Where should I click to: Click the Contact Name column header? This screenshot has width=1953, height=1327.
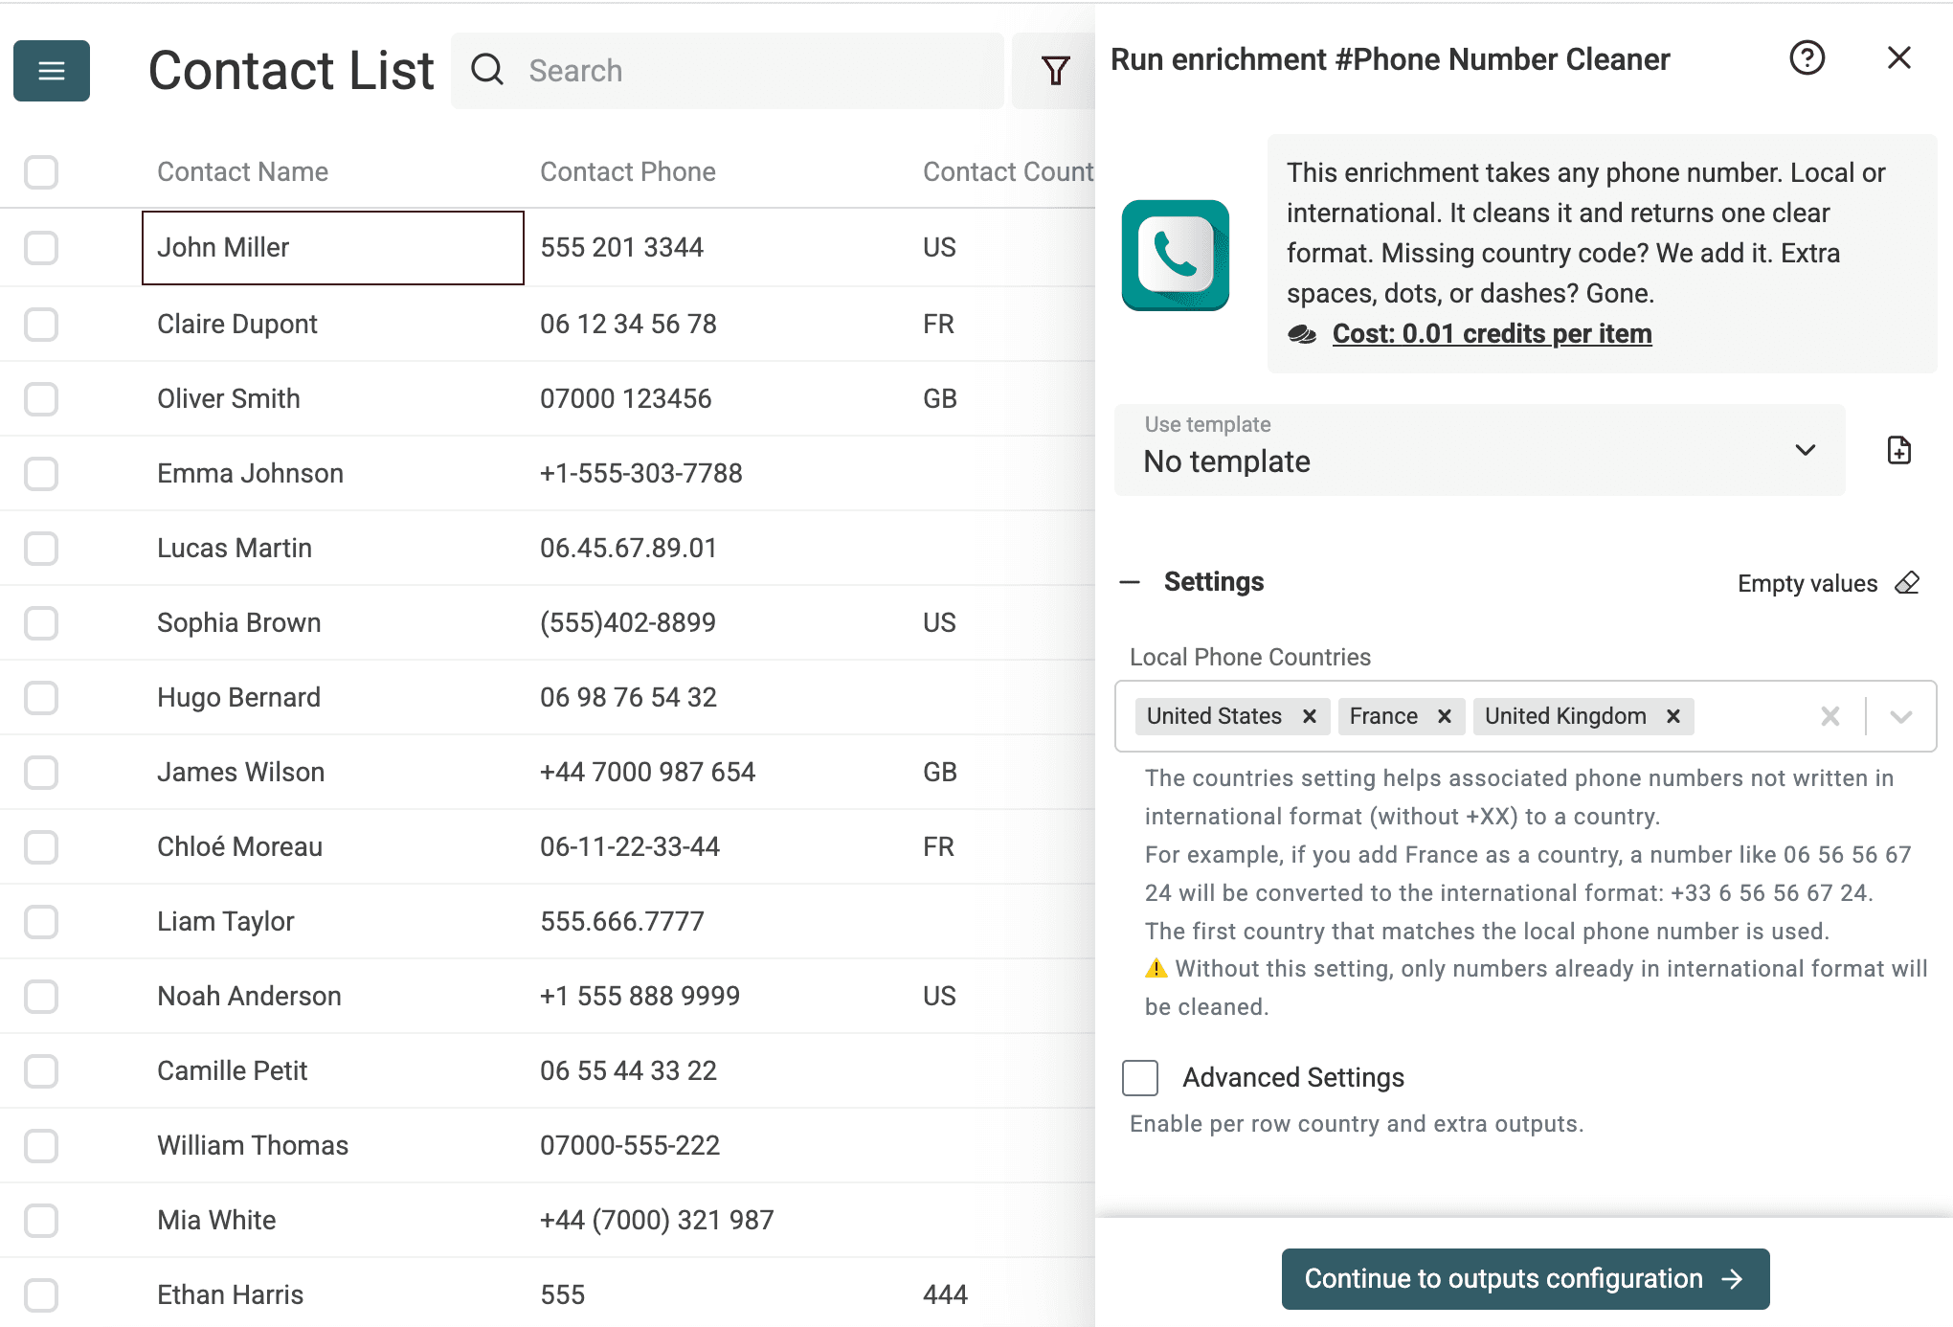point(242,172)
